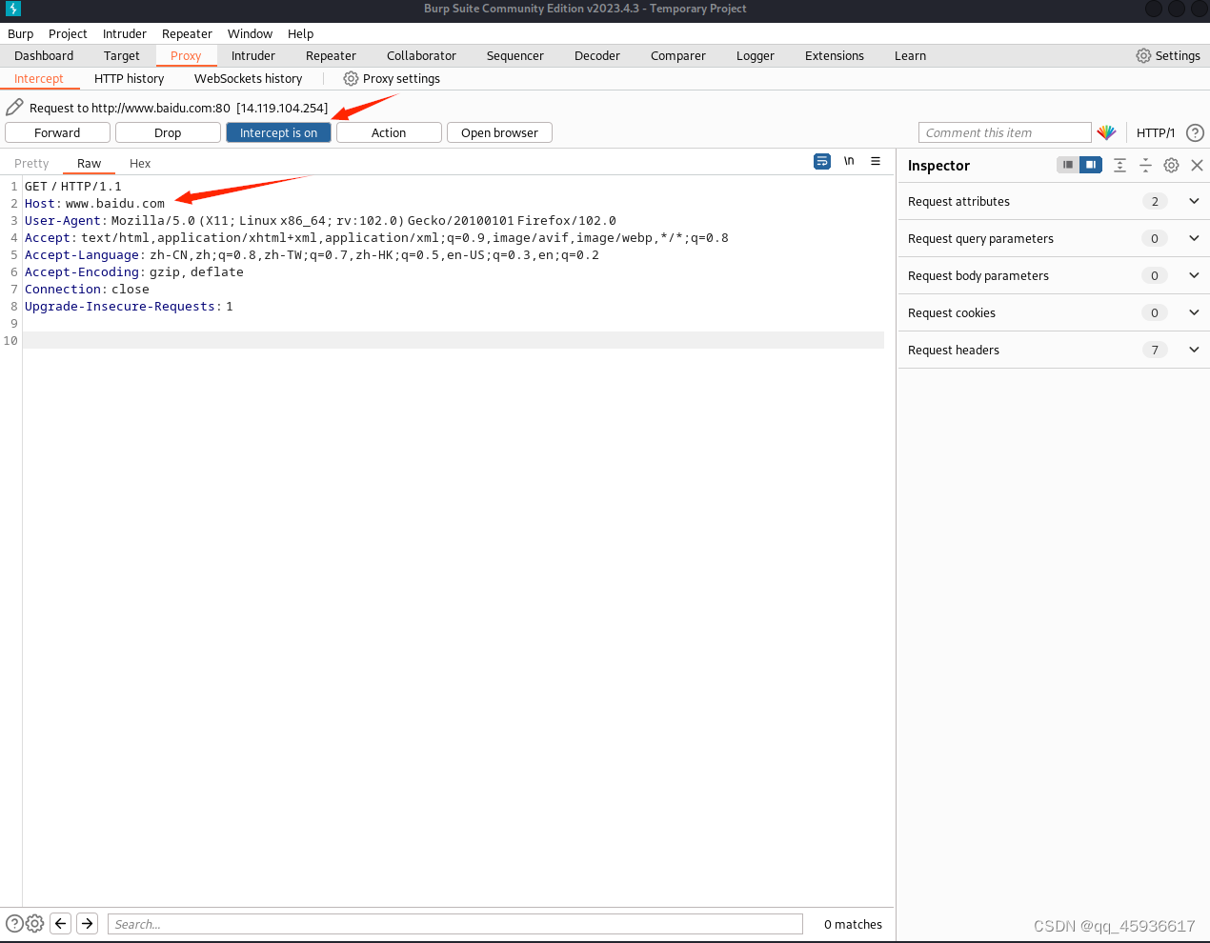Open the Settings gear in top bar
The width and height of the screenshot is (1210, 943).
pos(1143,56)
